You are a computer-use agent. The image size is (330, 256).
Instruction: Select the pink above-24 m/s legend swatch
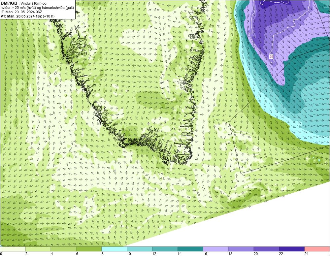coord(317,249)
